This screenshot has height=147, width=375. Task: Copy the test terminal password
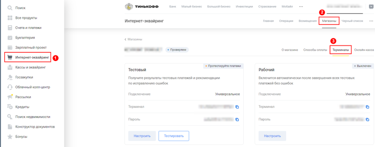click(237, 119)
